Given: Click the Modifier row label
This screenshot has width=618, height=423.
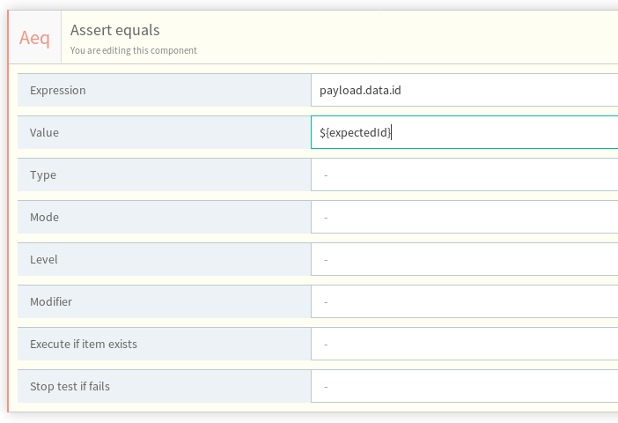Looking at the screenshot, I should click(51, 301).
